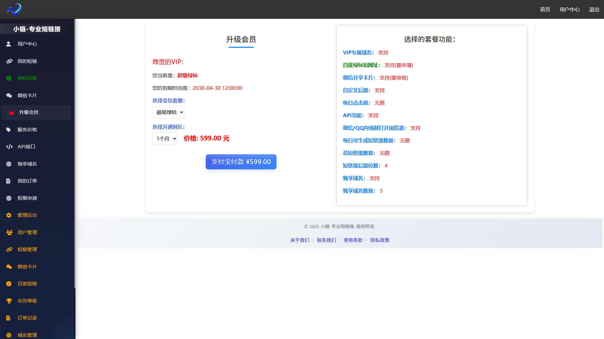Click 退出 to log out
The width and height of the screenshot is (604, 339).
click(x=594, y=10)
